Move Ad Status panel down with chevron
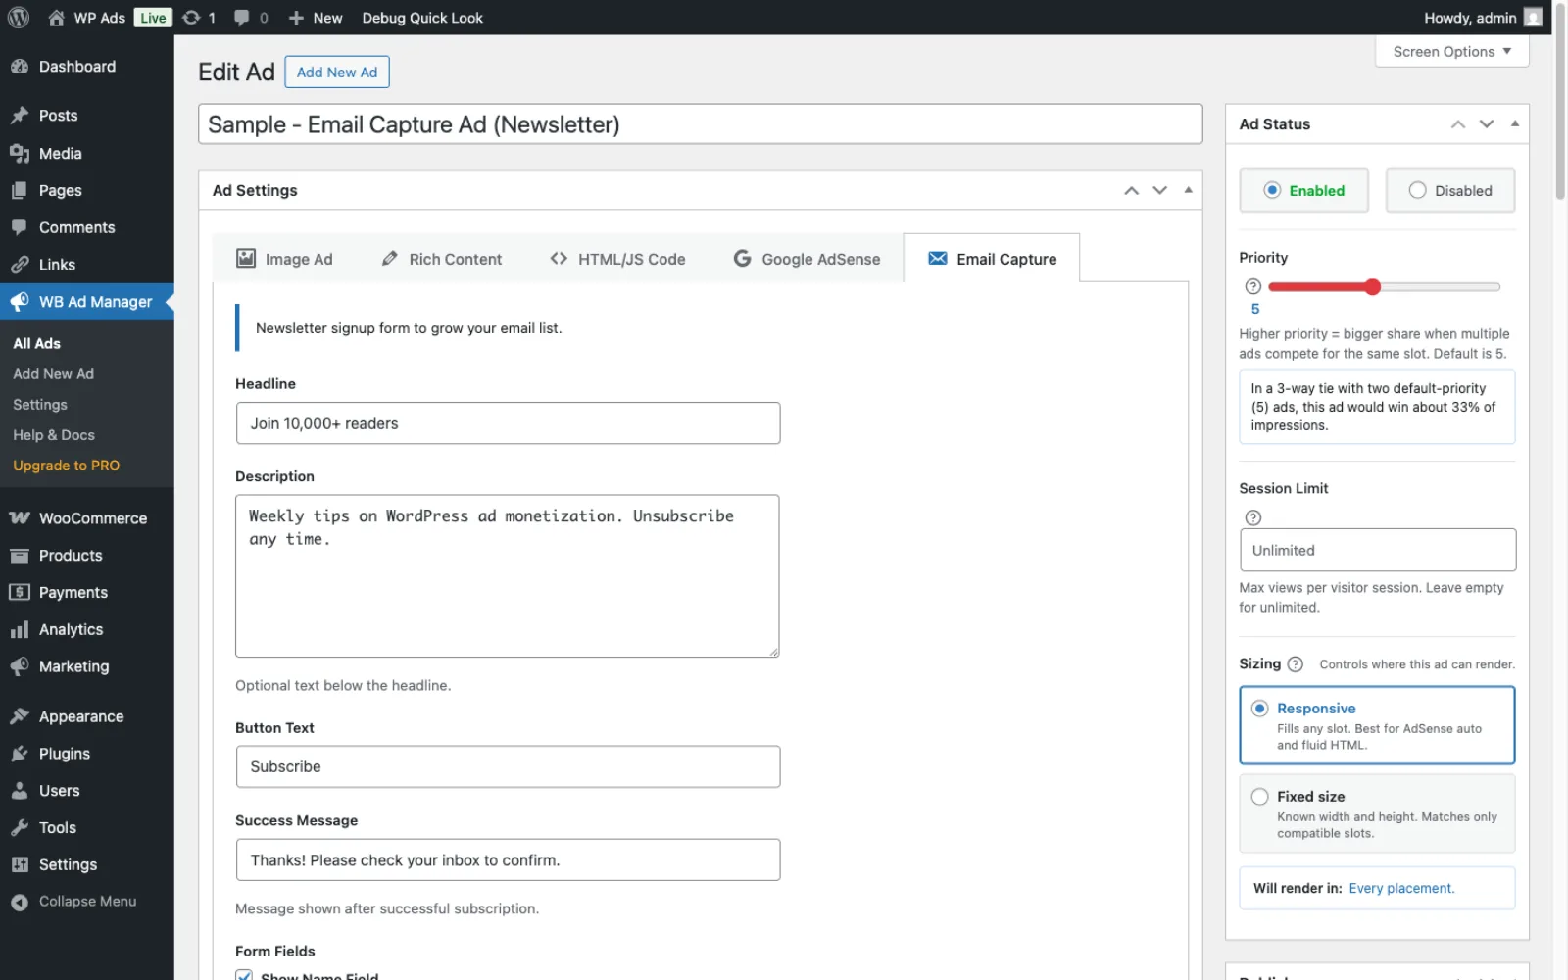The image size is (1568, 980). (1487, 124)
